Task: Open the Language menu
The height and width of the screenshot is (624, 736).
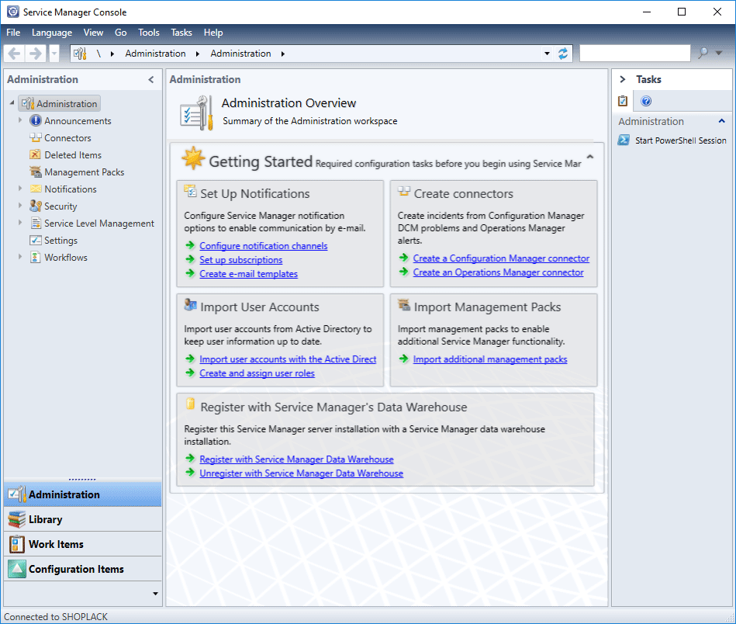Action: 52,33
